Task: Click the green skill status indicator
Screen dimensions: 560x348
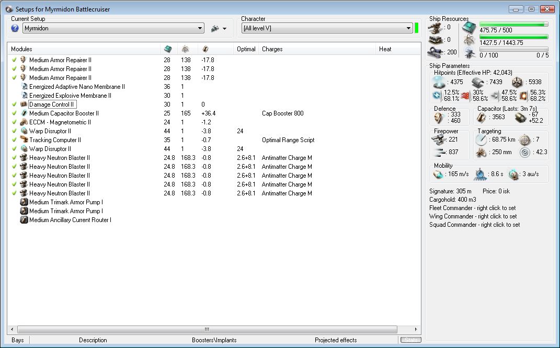Action: pyautogui.click(x=416, y=28)
